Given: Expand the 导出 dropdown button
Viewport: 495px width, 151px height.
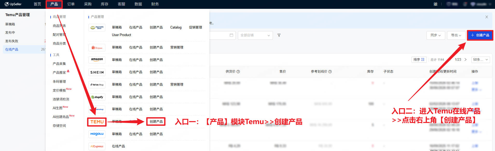Looking at the screenshot, I should (x=456, y=35).
